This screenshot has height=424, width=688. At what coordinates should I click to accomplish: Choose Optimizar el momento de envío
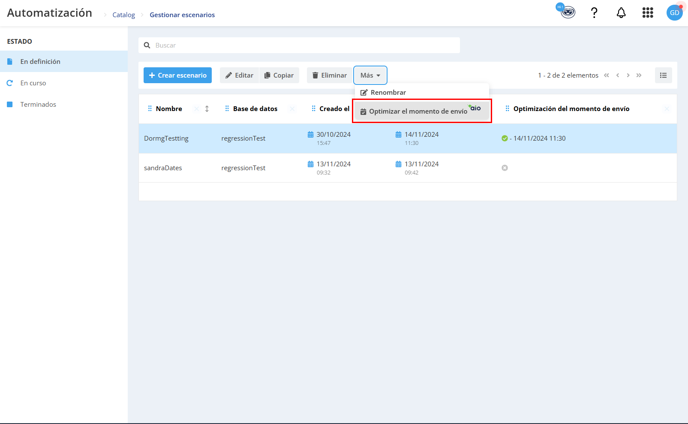422,111
